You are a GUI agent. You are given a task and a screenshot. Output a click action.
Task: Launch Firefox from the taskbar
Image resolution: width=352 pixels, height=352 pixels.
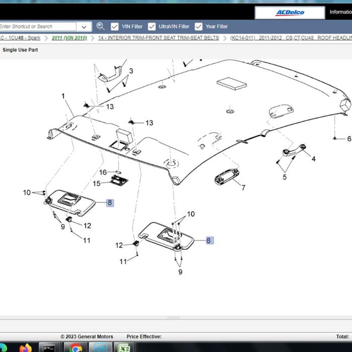click(26, 347)
